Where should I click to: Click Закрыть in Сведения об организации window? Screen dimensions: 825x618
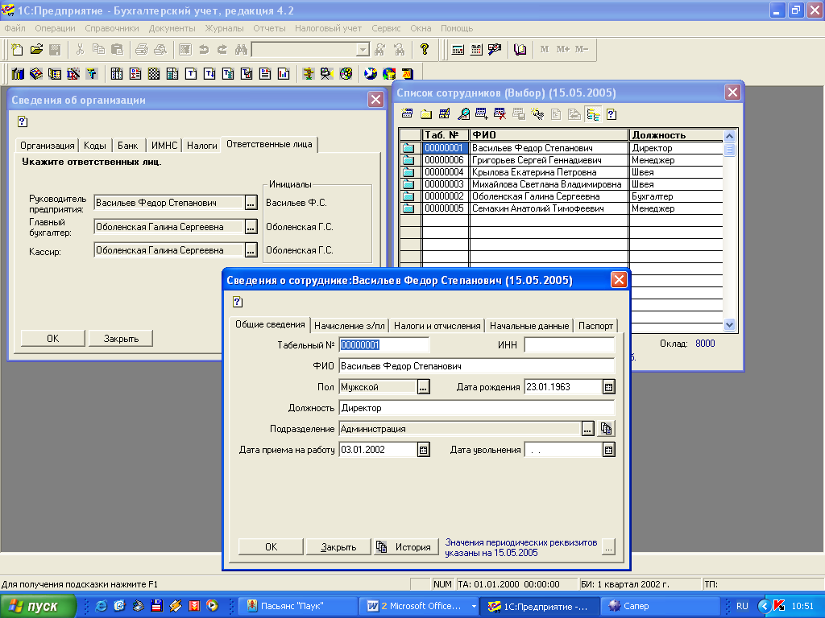tap(121, 339)
